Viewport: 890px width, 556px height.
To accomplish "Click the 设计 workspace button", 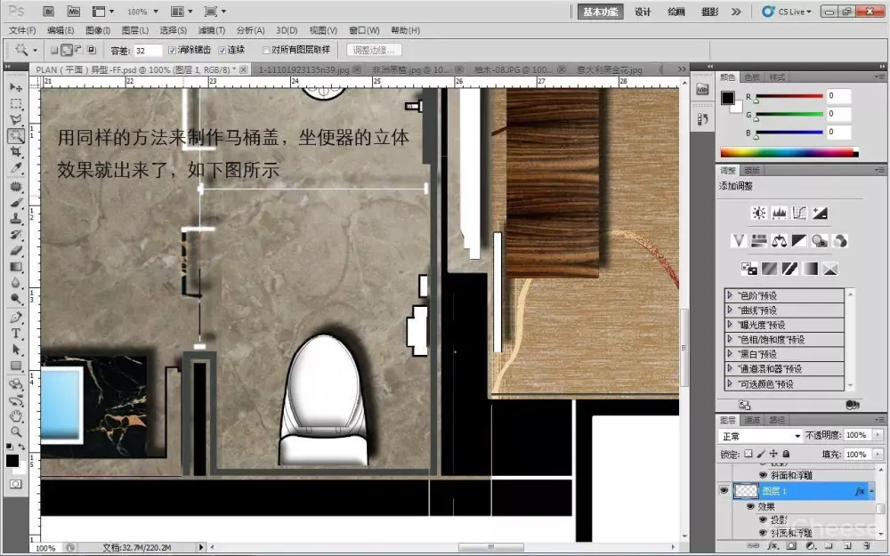I will (x=643, y=12).
